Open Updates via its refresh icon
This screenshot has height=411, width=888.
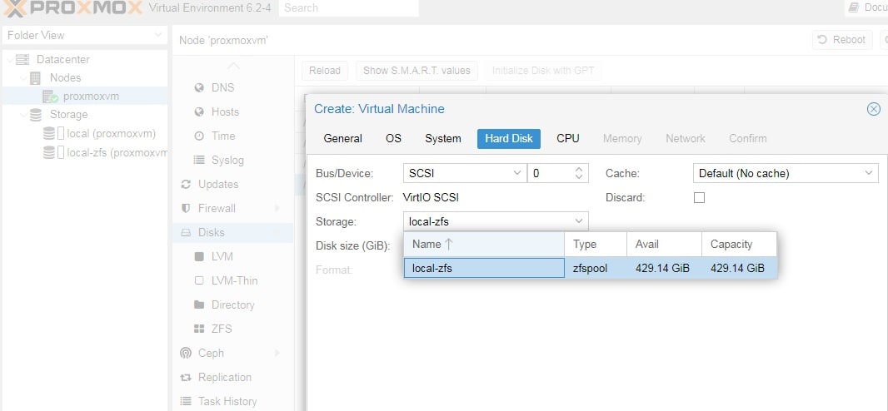click(185, 185)
